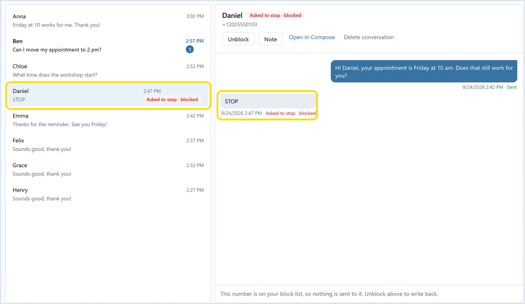Image resolution: width=525 pixels, height=304 pixels.
Task: Open Henry's conversation
Action: tap(108, 194)
